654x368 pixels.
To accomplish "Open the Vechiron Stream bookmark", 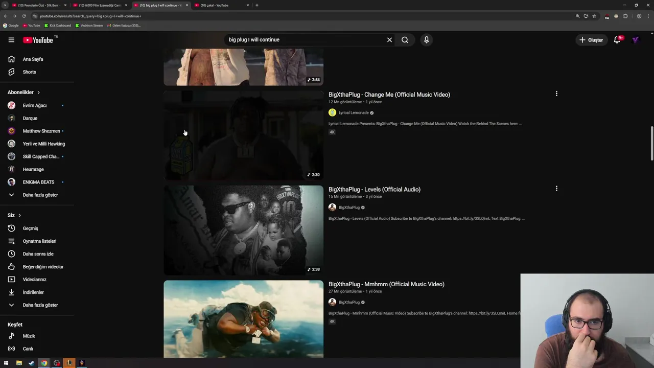I will click(x=89, y=26).
